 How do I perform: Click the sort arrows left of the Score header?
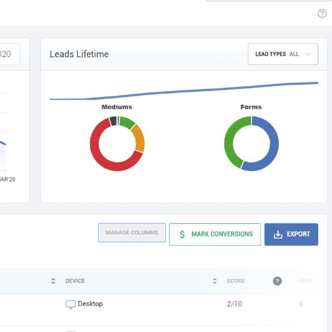click(215, 281)
